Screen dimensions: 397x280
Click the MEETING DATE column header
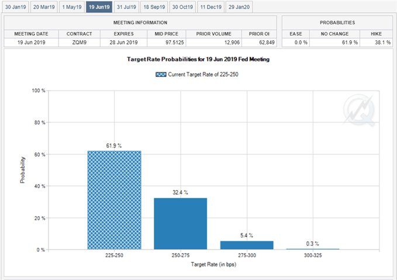pyautogui.click(x=31, y=34)
